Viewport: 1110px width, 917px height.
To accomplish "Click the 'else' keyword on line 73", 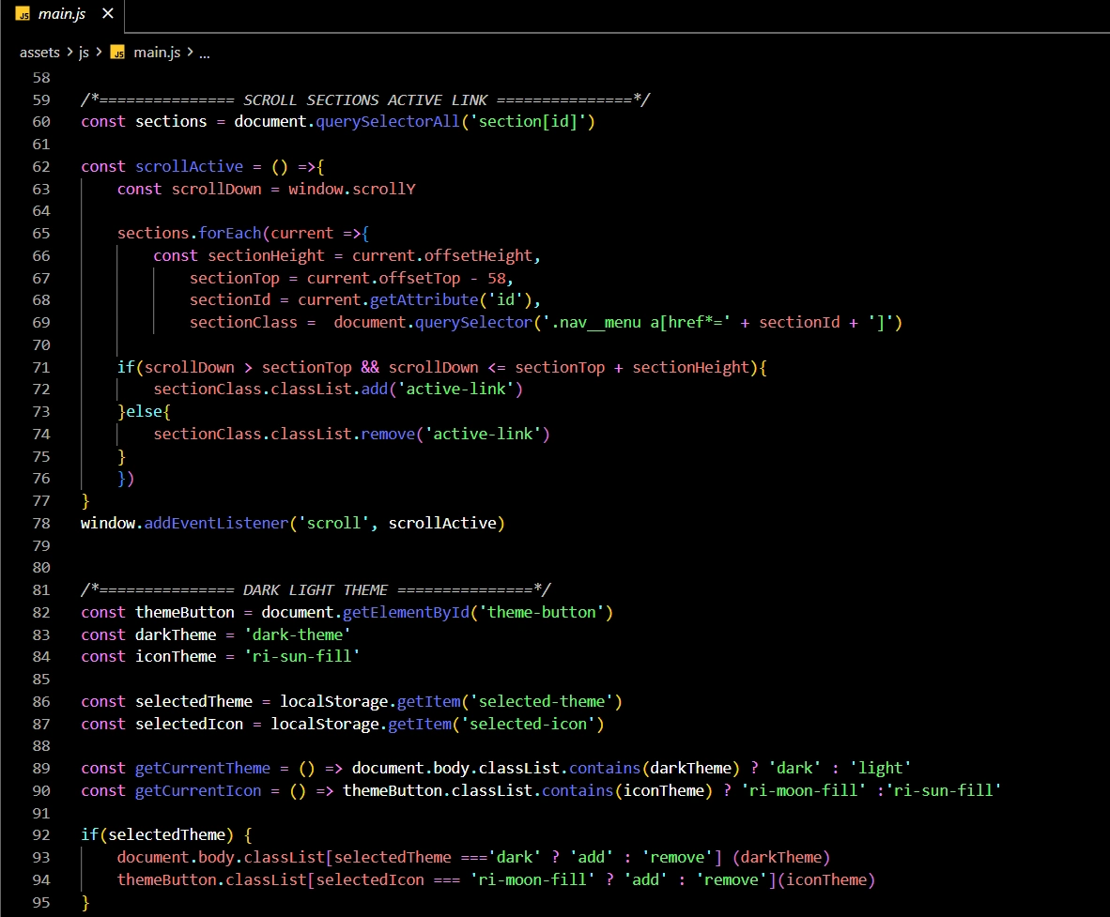I will click(144, 412).
